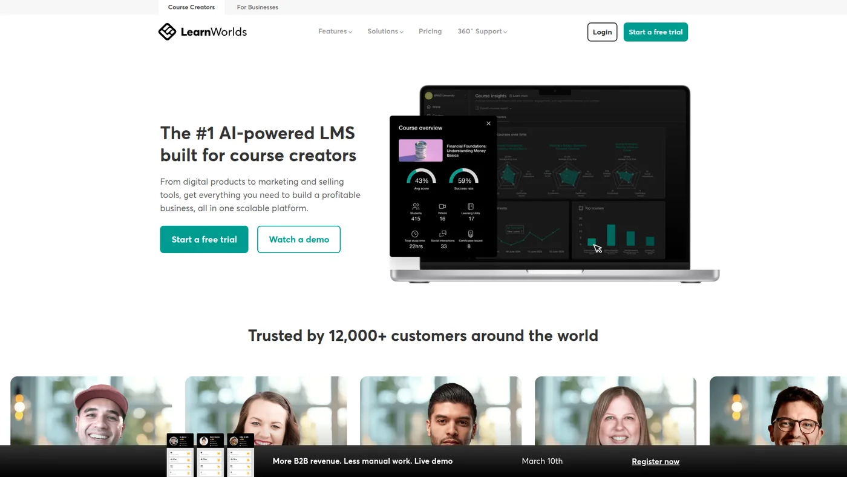Click the Total study time clock icon
Viewport: 847px width, 477px height.
[415, 234]
